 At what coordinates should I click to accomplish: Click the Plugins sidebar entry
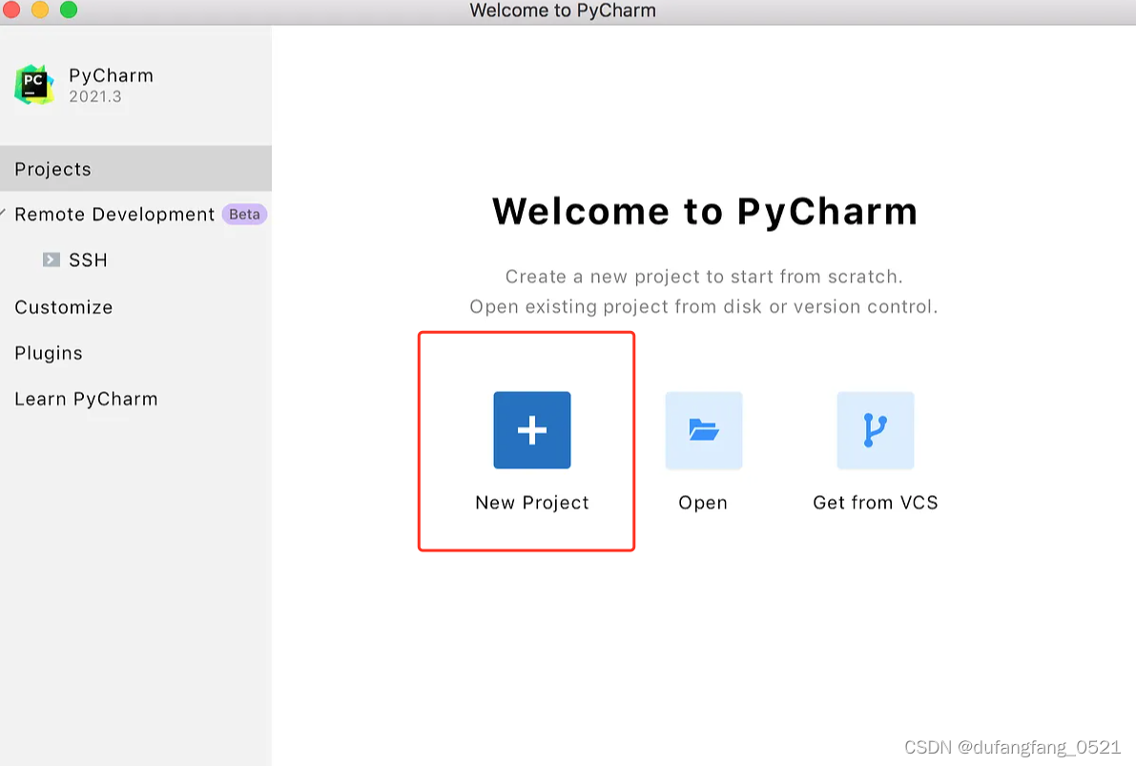click(49, 353)
